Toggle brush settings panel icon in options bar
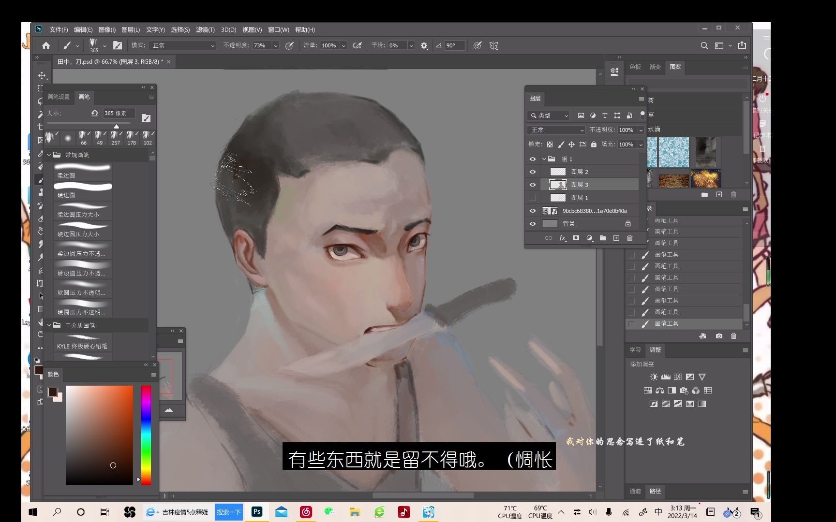836x522 pixels. pyautogui.click(x=118, y=45)
